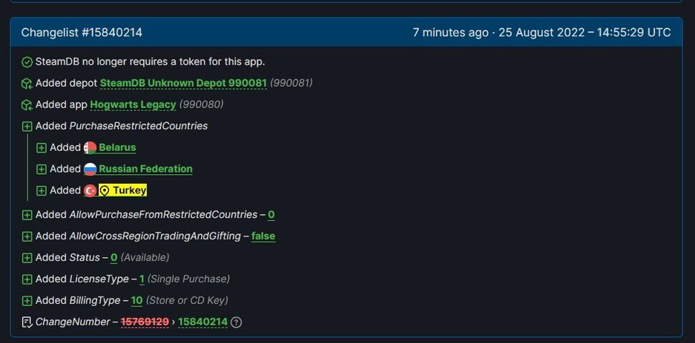Click the plus icon beside Added Turkey
Screen dimensions: 695x343
click(42, 190)
